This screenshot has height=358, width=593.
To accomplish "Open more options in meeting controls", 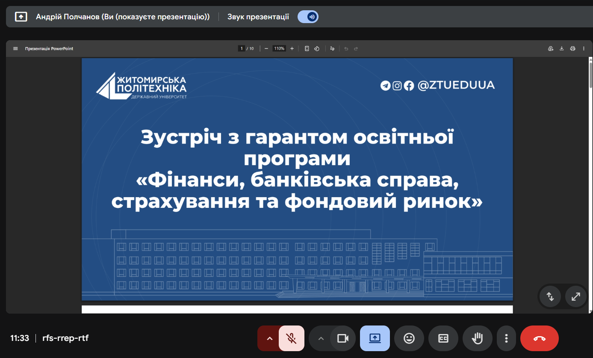I will (506, 338).
